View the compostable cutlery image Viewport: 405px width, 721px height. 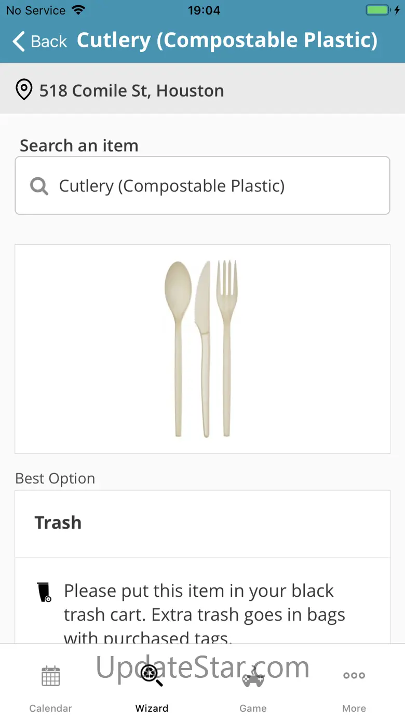(x=203, y=349)
